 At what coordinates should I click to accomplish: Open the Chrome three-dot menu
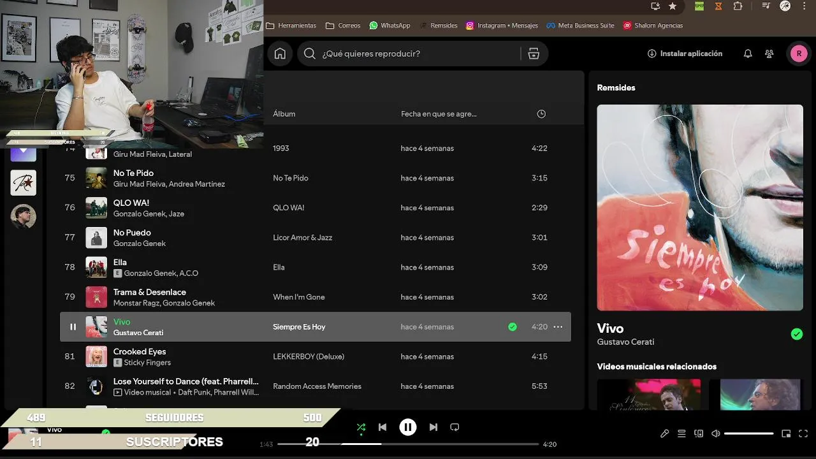pos(804,6)
